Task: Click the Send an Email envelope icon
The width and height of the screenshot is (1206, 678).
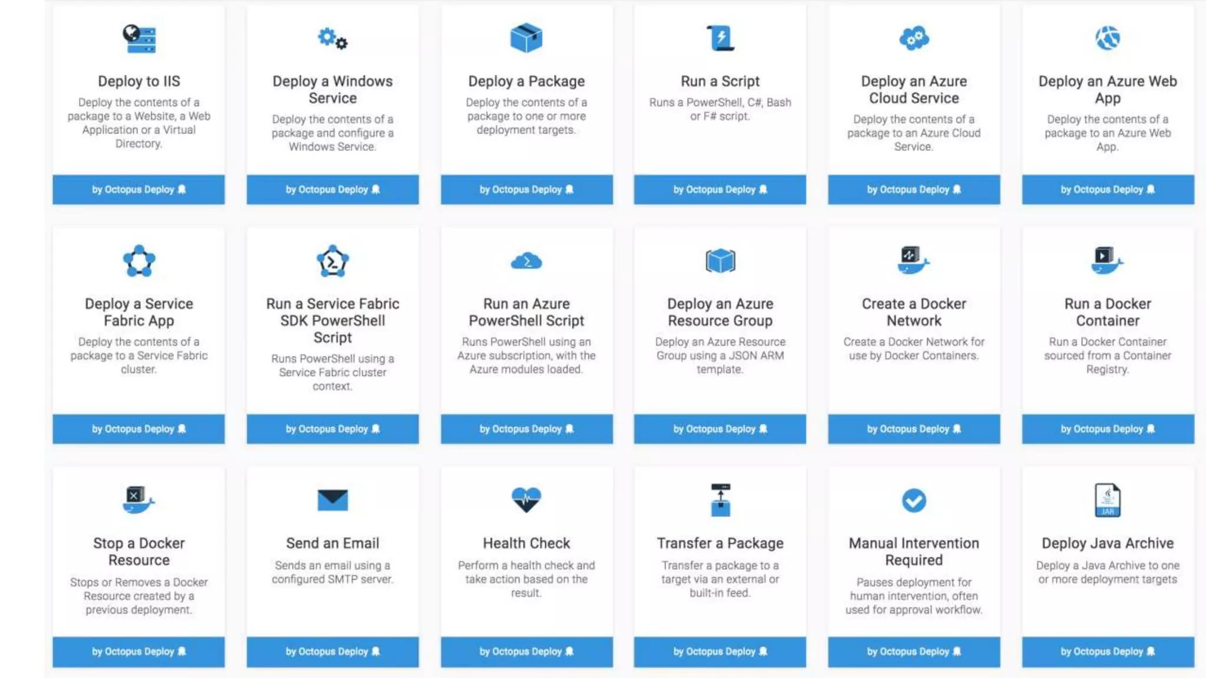Action: [x=333, y=500]
